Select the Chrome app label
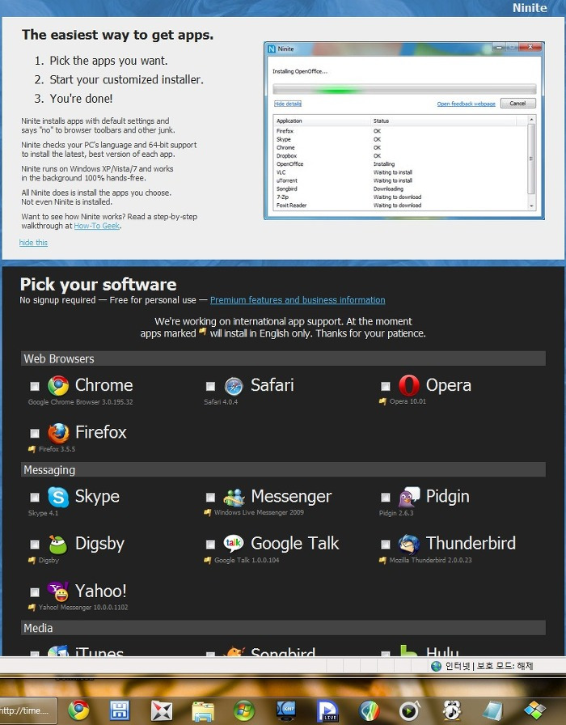 coord(104,385)
